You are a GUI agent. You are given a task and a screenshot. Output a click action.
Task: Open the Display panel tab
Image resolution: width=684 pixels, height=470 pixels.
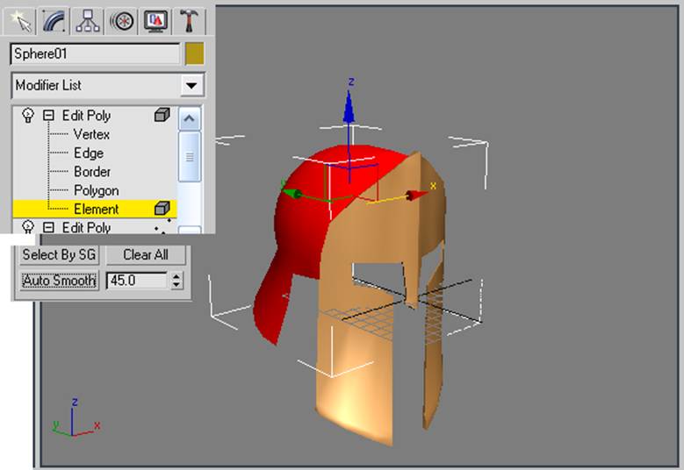coord(155,19)
